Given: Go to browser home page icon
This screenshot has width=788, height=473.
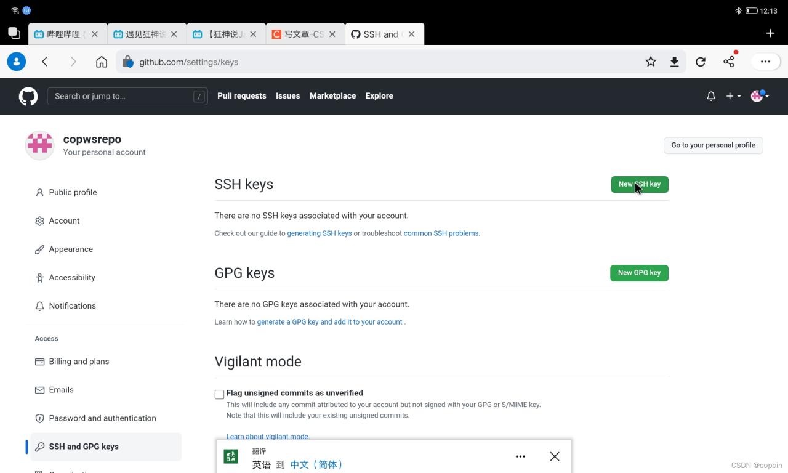Looking at the screenshot, I should [102, 62].
